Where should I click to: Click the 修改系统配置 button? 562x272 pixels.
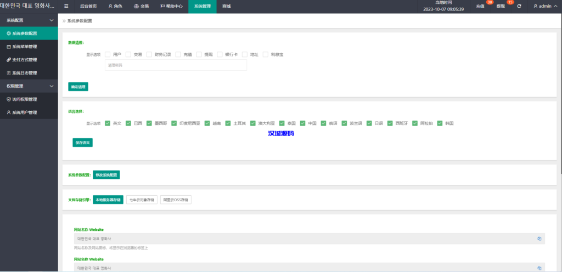pos(106,175)
